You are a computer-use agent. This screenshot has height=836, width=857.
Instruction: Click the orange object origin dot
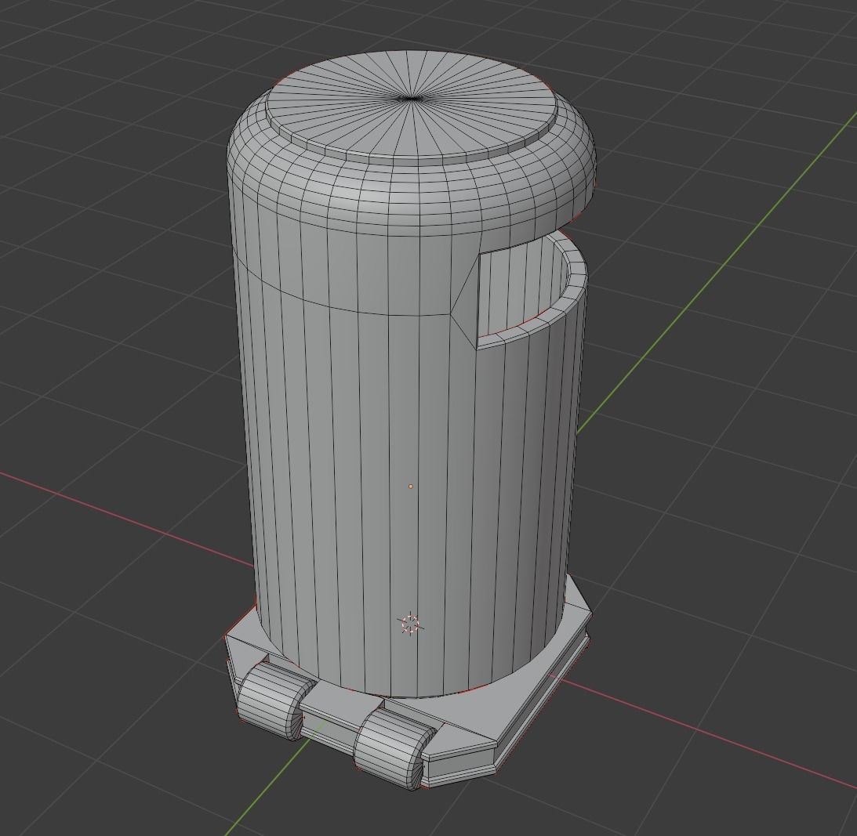click(410, 486)
